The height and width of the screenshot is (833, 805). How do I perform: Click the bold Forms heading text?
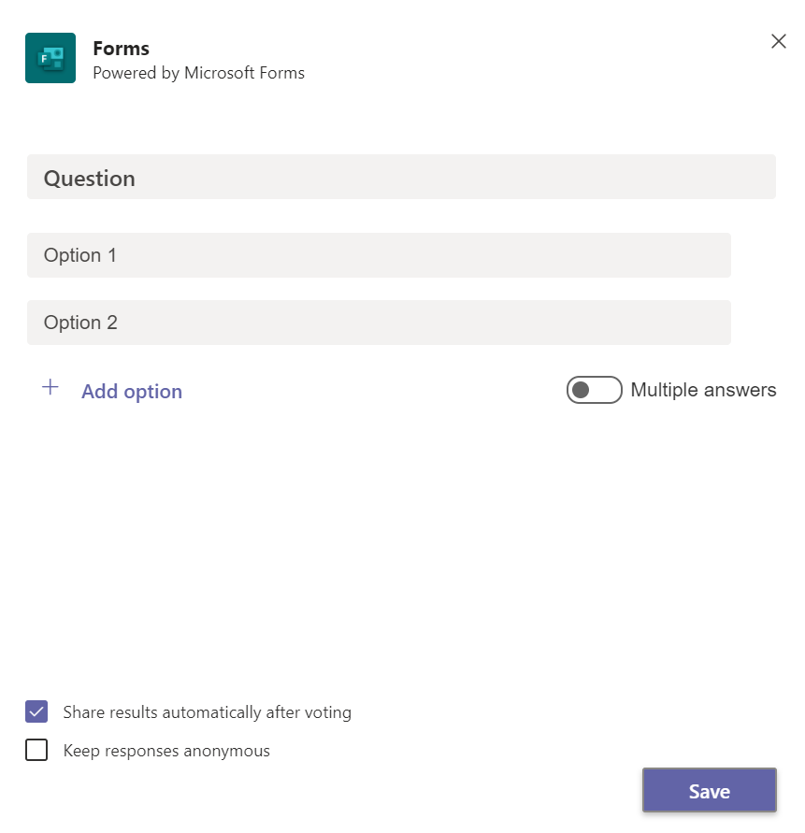click(x=122, y=49)
